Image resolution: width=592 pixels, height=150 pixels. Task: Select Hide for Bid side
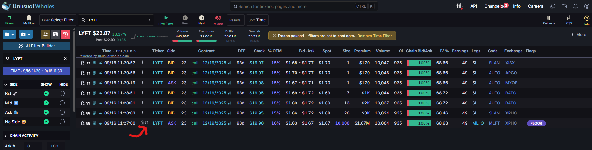tap(62, 93)
